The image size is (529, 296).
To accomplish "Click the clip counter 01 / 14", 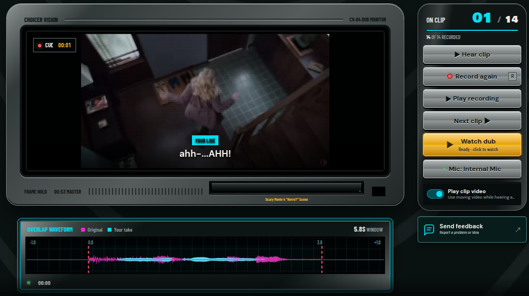I will click(495, 19).
